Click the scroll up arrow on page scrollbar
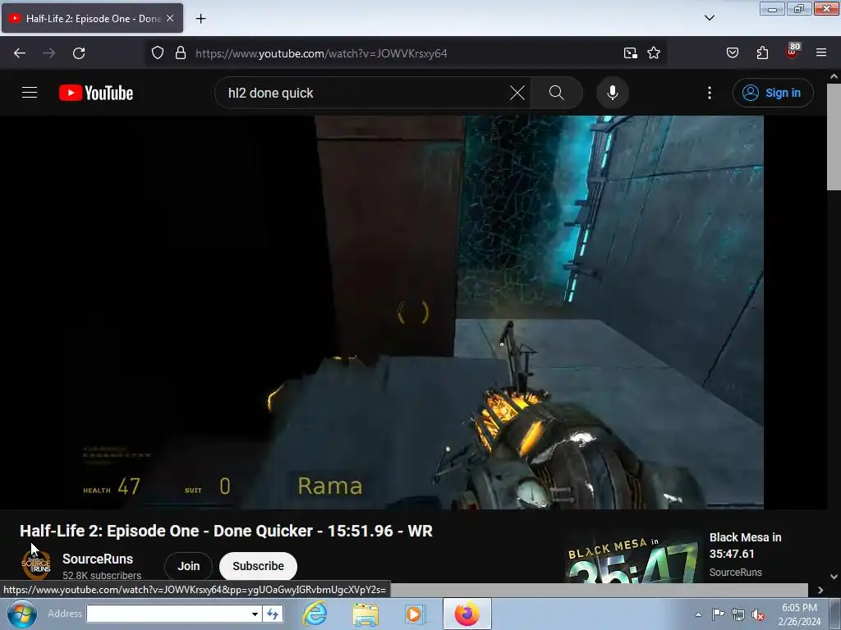 834,76
